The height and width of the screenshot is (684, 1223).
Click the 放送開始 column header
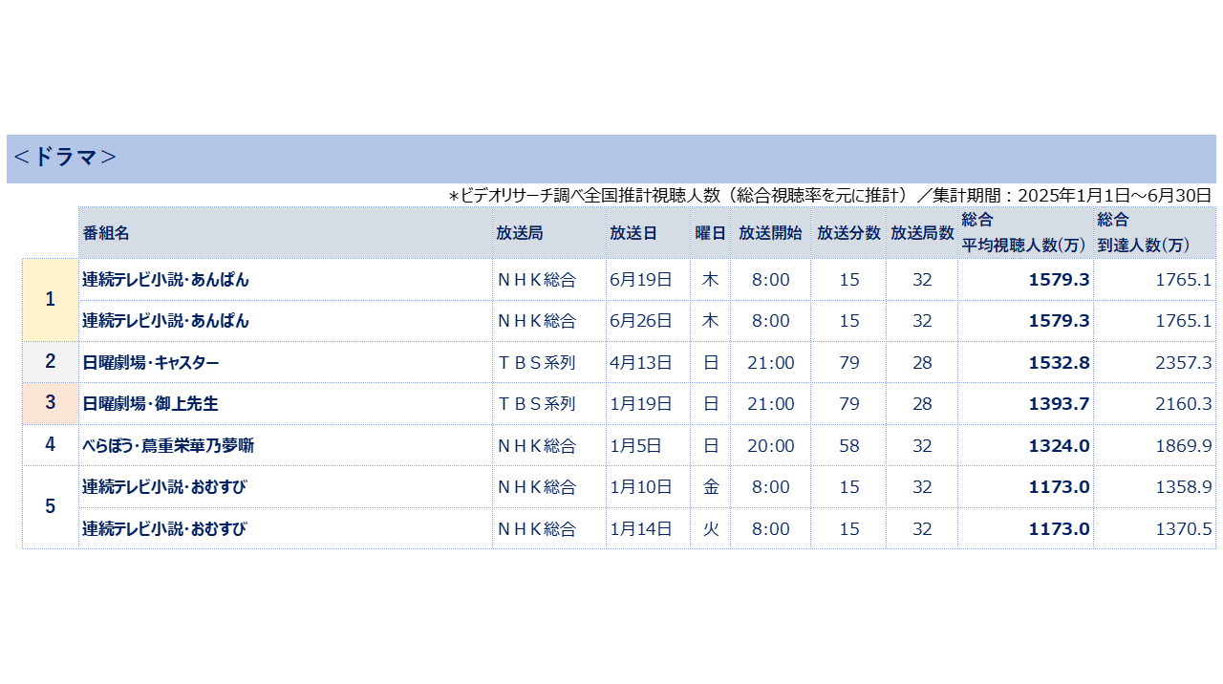coord(770,233)
